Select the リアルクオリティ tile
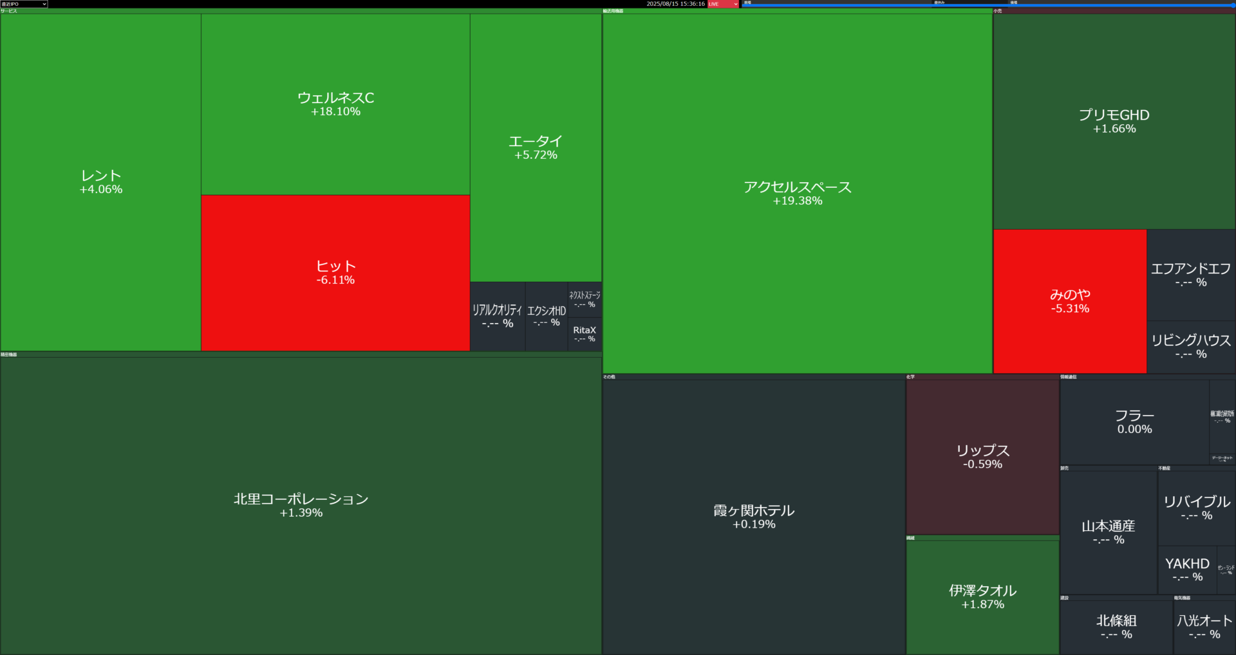The height and width of the screenshot is (655, 1236). (498, 317)
